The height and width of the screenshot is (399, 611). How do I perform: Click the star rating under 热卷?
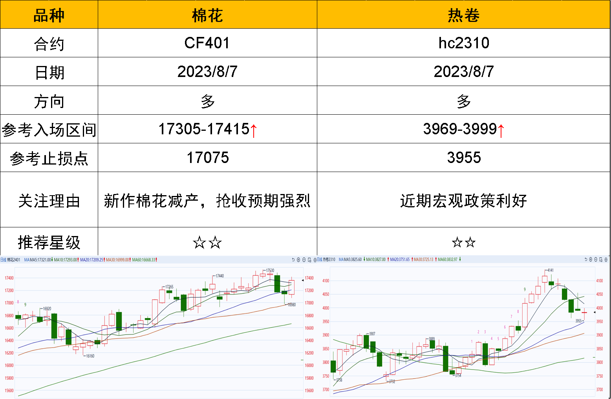point(464,242)
